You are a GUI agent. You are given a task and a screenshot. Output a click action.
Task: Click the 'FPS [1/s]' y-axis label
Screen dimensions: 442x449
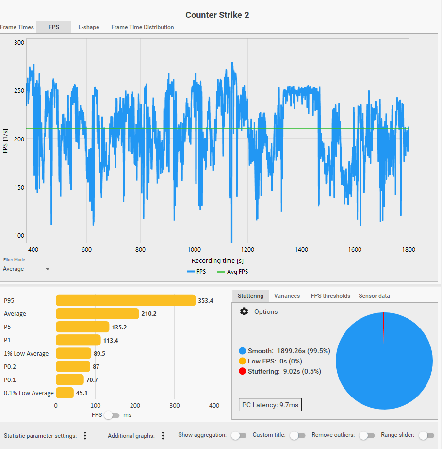5,140
